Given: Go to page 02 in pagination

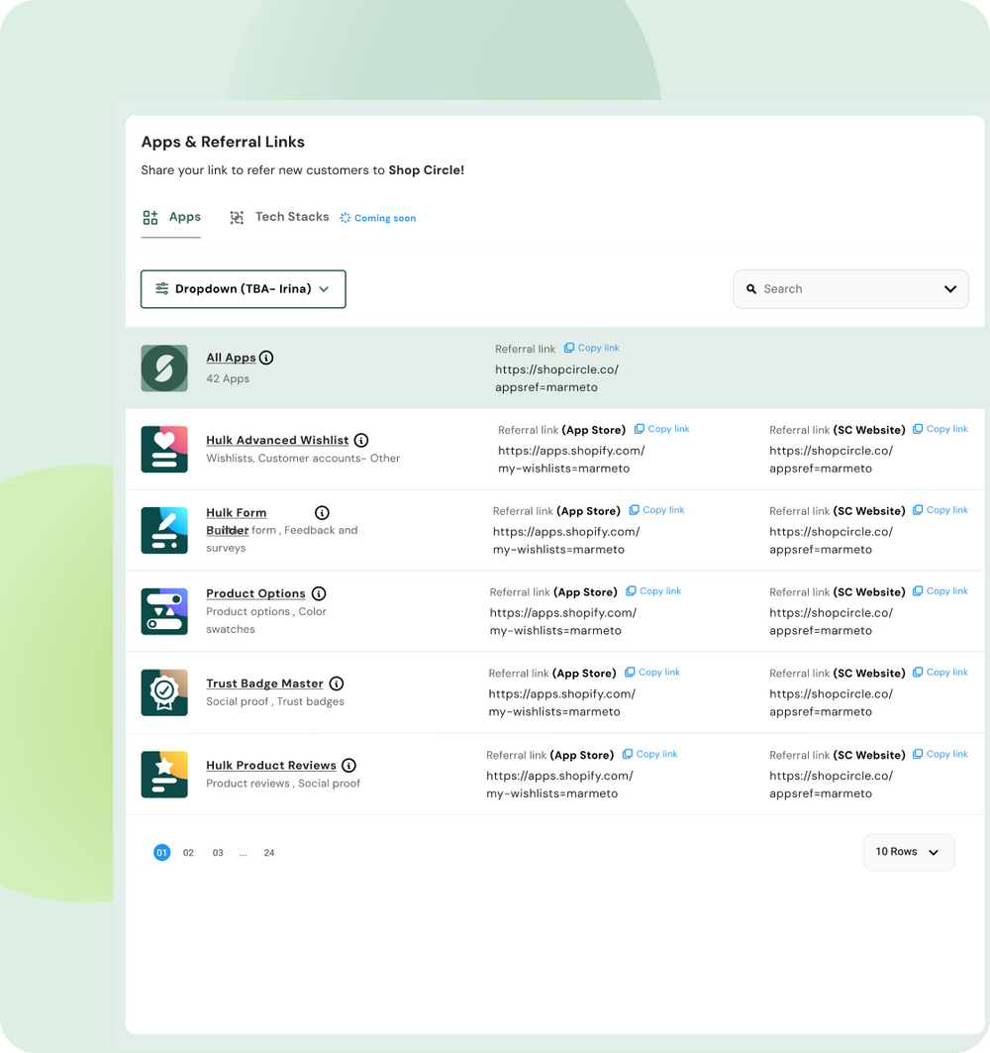Looking at the screenshot, I should click(188, 853).
